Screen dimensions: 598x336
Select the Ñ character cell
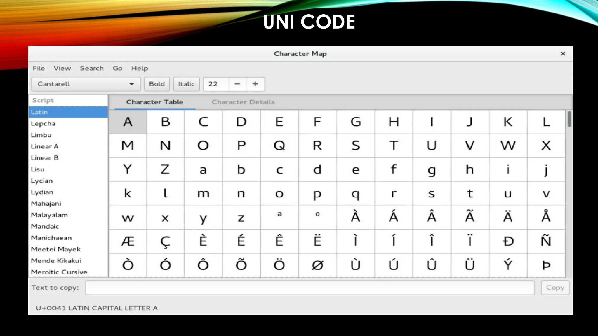click(x=546, y=241)
